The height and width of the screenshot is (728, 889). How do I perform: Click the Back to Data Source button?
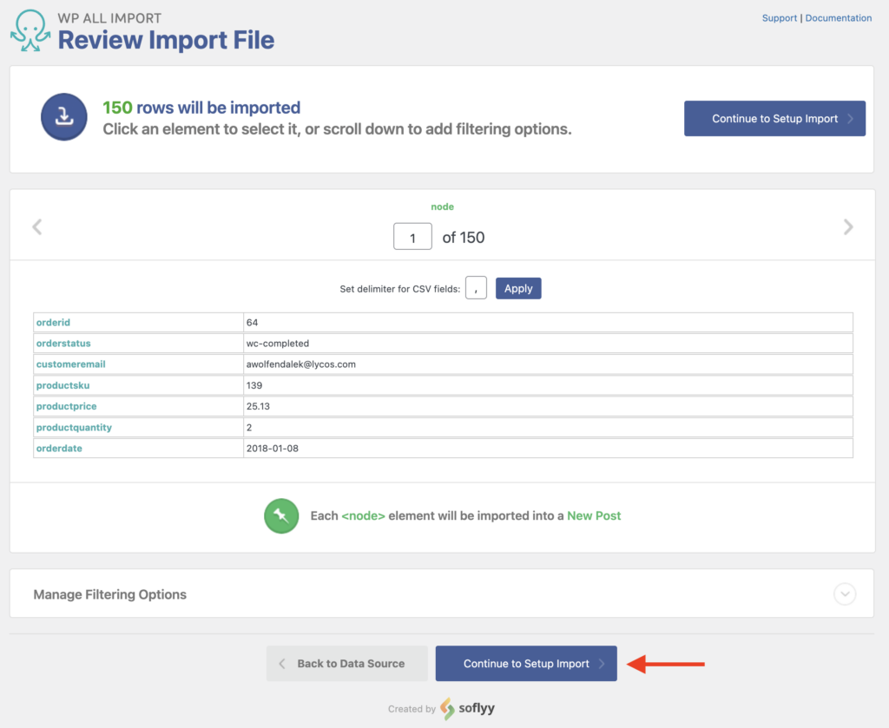point(346,663)
